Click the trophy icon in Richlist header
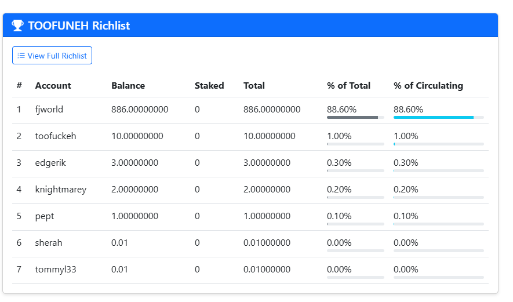The height and width of the screenshot is (302, 513). point(17,26)
